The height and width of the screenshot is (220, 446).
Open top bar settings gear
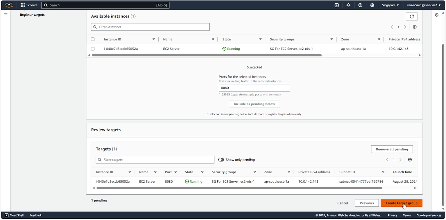tap(372, 5)
